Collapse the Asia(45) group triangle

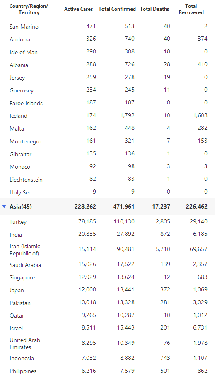click(4, 206)
